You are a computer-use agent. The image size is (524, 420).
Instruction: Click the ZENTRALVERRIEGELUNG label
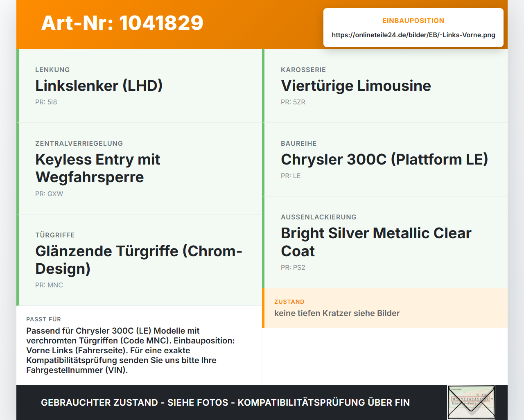(79, 143)
